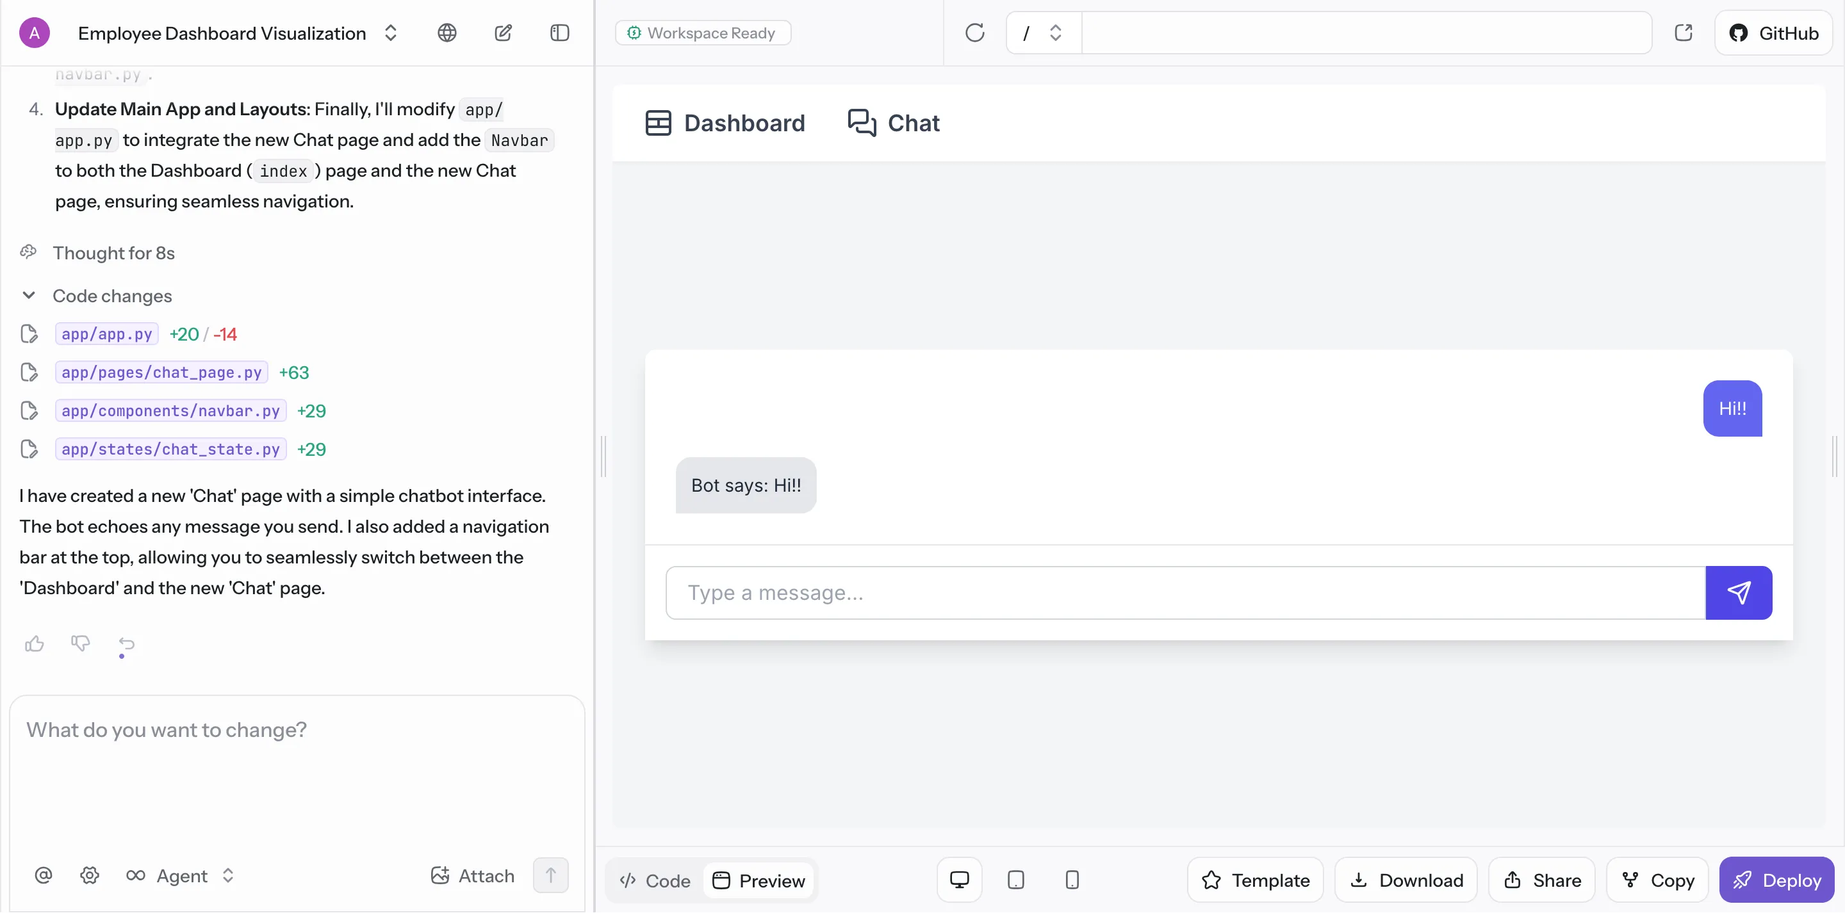
Task: Switch to tablet preview size
Action: point(1015,880)
